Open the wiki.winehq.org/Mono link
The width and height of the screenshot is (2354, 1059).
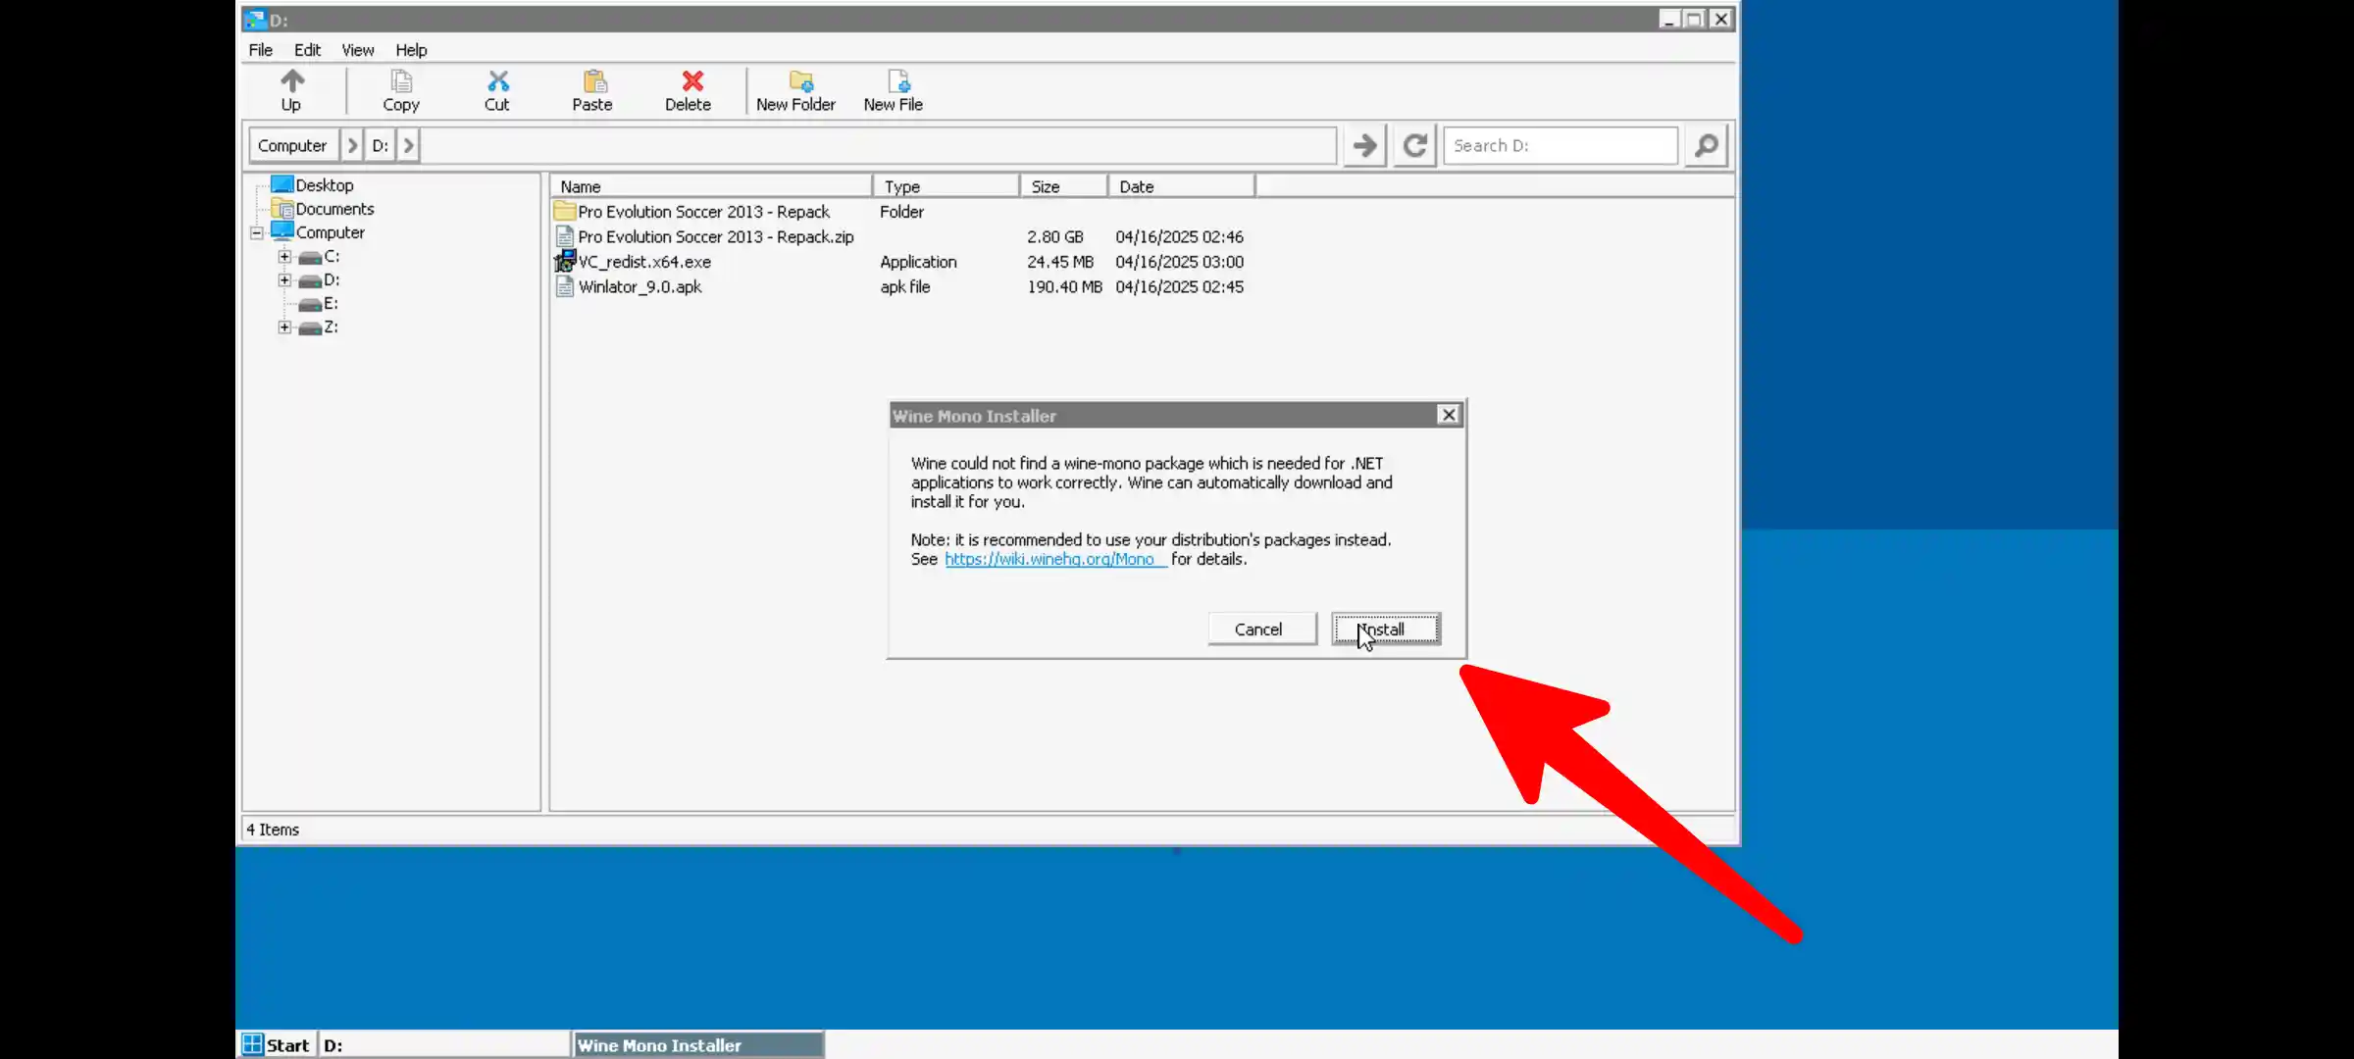tap(1053, 559)
